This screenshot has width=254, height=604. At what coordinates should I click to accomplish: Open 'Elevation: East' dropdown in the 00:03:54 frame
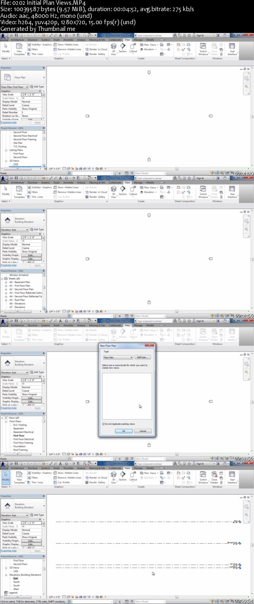(x=15, y=515)
